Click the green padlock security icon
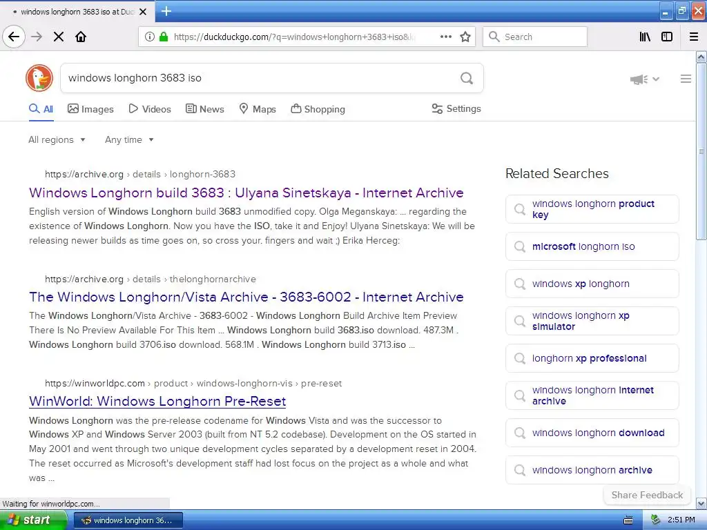Screen dimensions: 707x530 pyautogui.click(x=163, y=37)
